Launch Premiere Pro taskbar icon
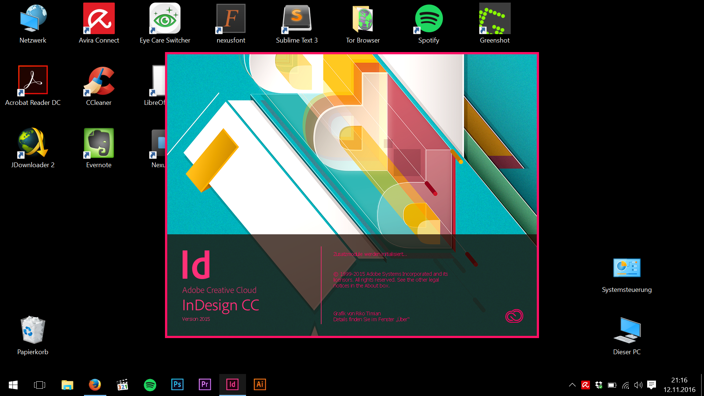Viewport: 704px width, 396px height. point(205,385)
